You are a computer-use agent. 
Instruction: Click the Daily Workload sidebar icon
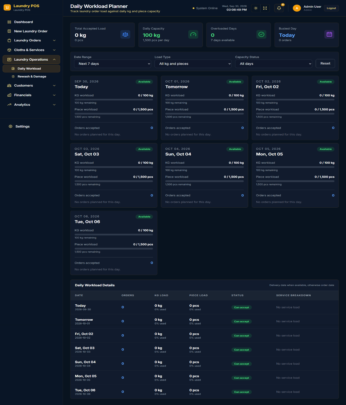point(13,69)
